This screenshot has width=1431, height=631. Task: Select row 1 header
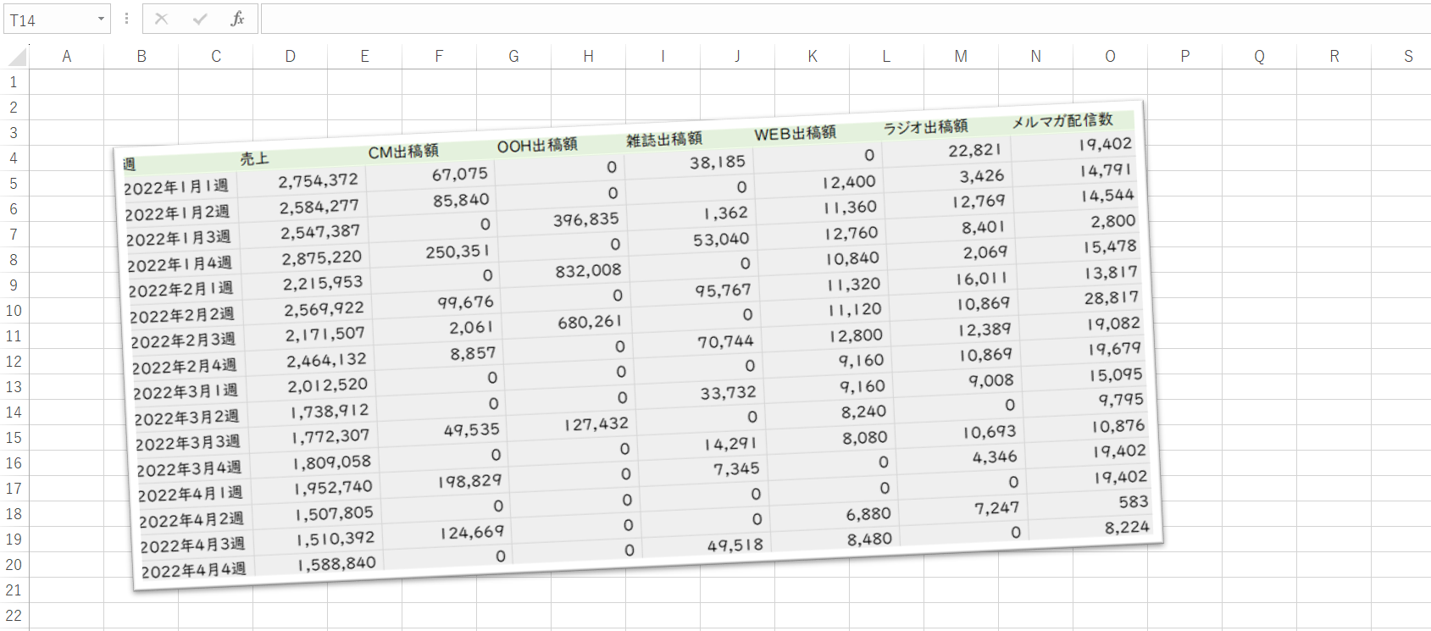14,82
